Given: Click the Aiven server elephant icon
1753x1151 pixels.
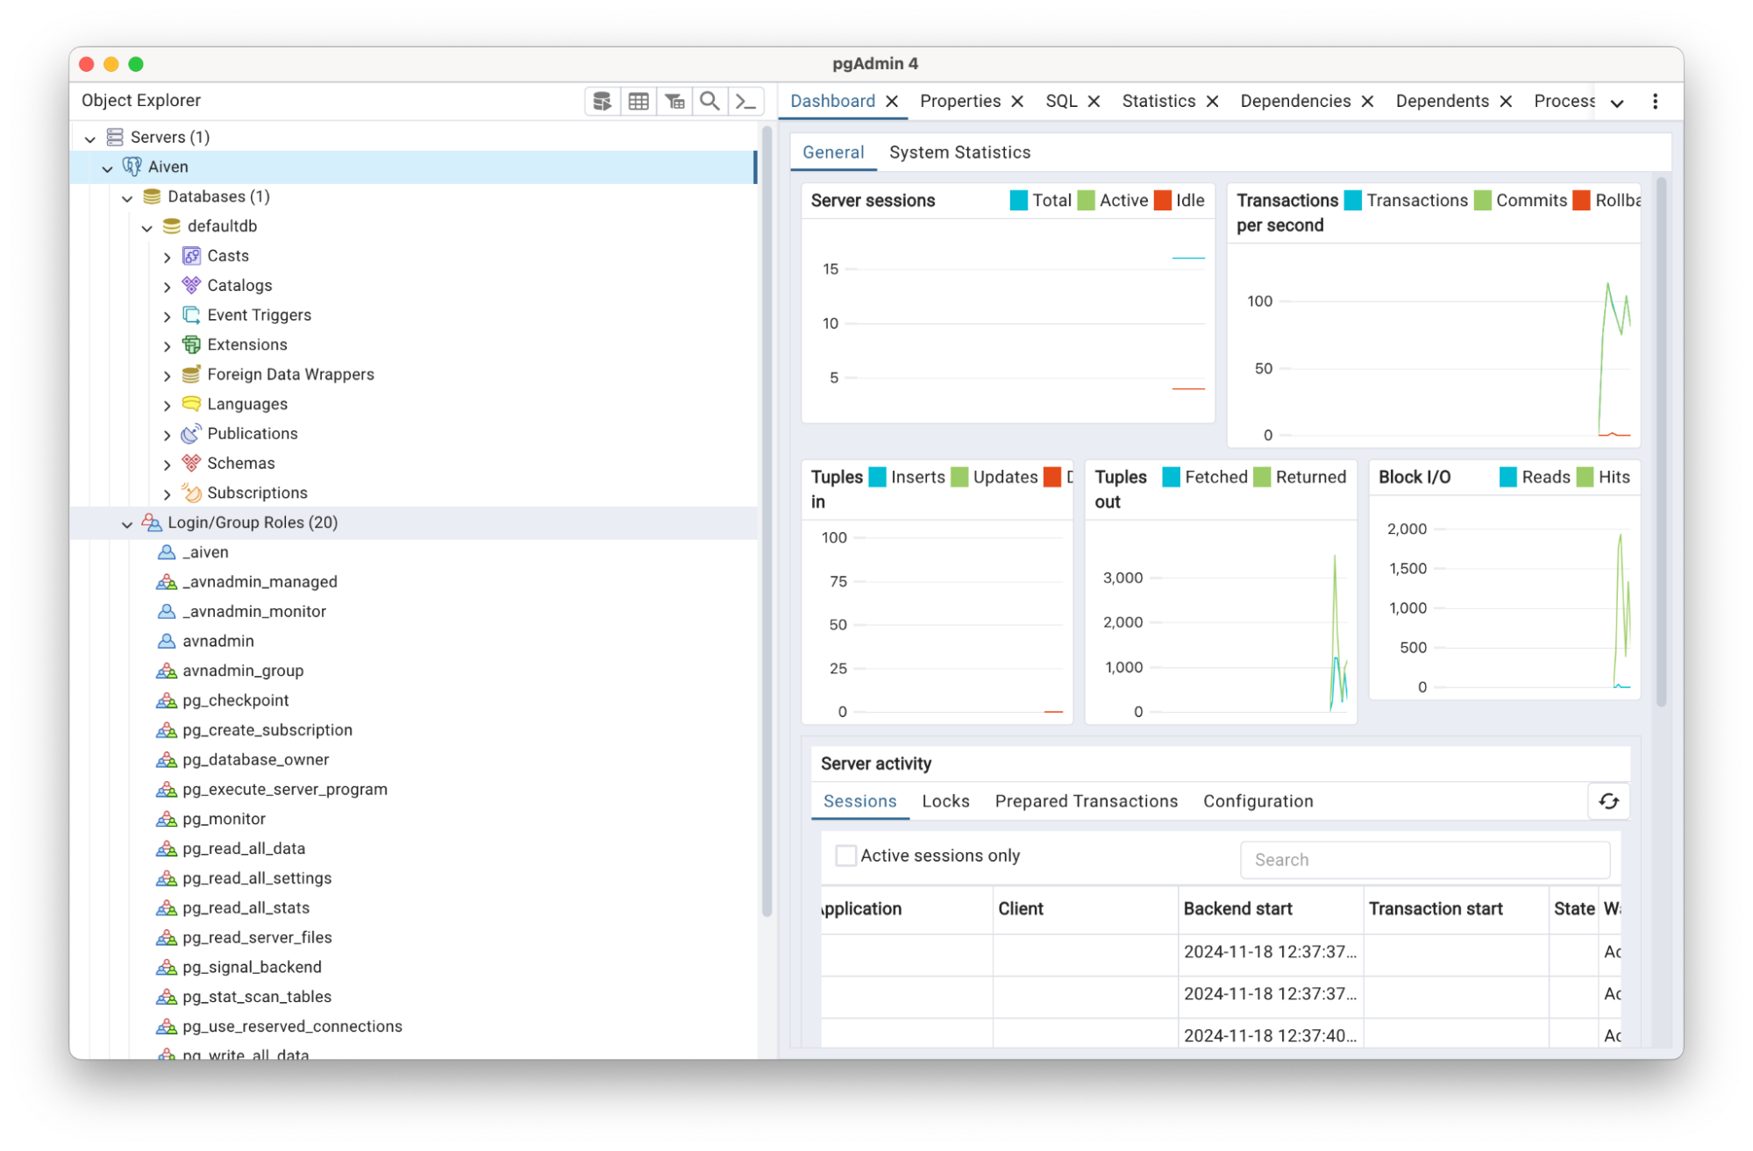Looking at the screenshot, I should pos(132,167).
